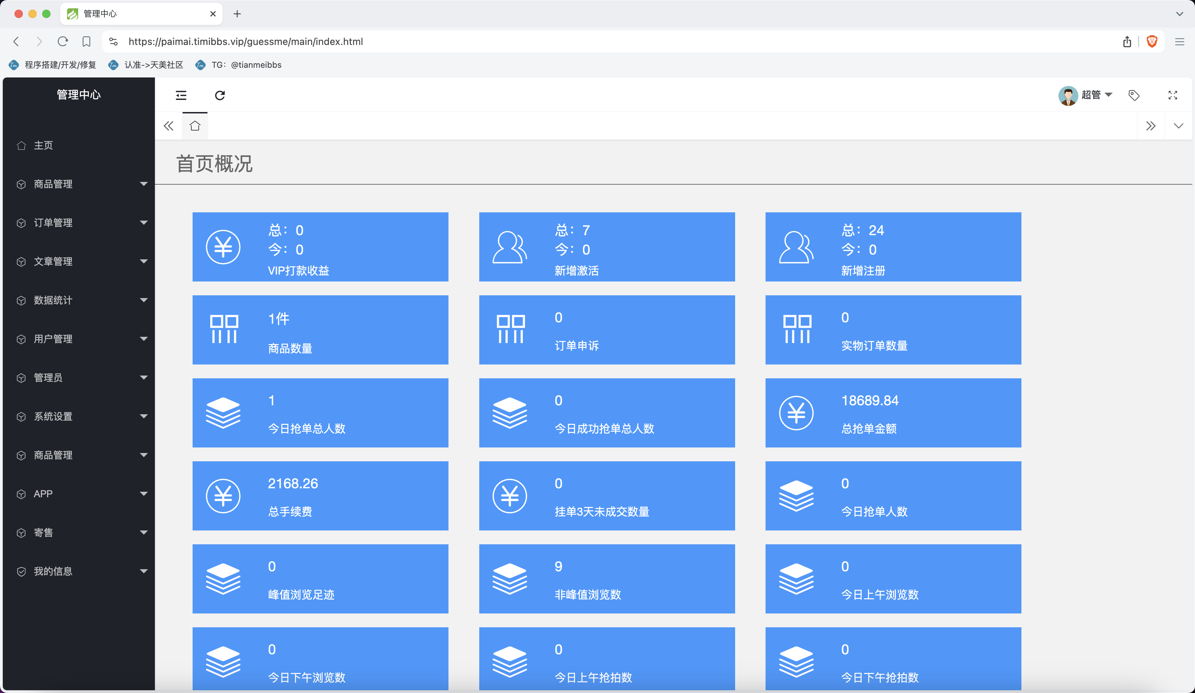The width and height of the screenshot is (1195, 693).
Task: Select the home tab in the tab bar
Action: click(195, 126)
